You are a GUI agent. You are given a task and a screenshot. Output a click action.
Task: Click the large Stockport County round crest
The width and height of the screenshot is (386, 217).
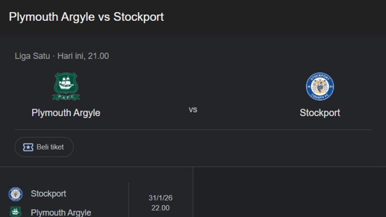tap(319, 87)
